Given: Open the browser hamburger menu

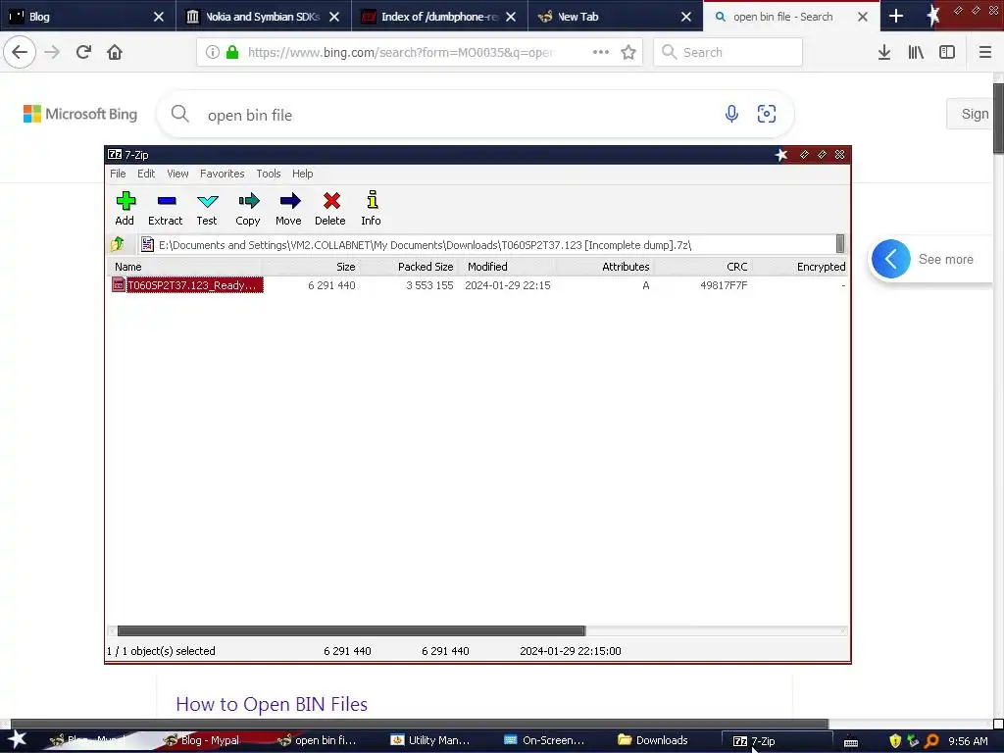Looking at the screenshot, I should [985, 53].
